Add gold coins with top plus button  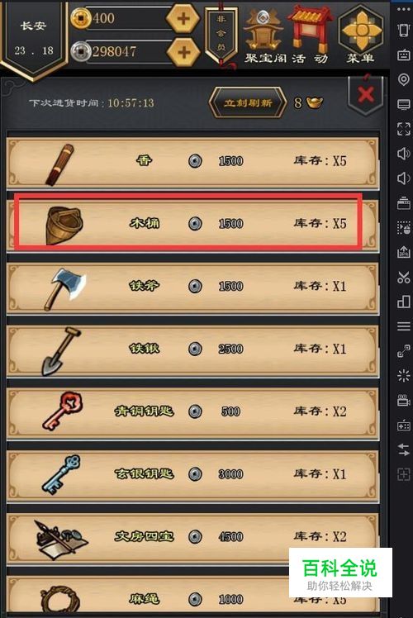pyautogui.click(x=183, y=18)
